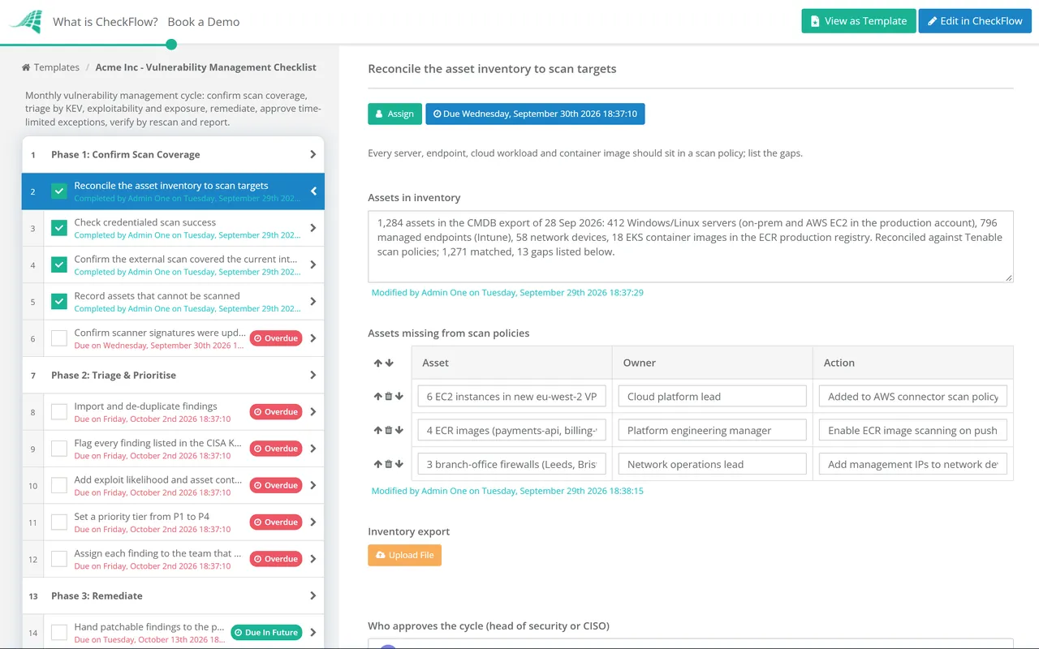This screenshot has height=649, width=1039.
Task: Tick the 'Set a priority tier' checkbox
Action: click(59, 522)
